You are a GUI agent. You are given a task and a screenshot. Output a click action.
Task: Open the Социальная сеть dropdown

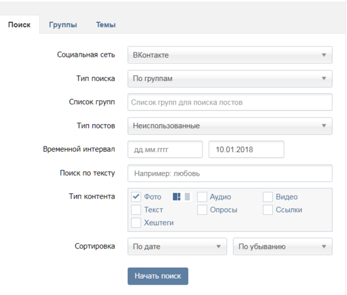[230, 55]
